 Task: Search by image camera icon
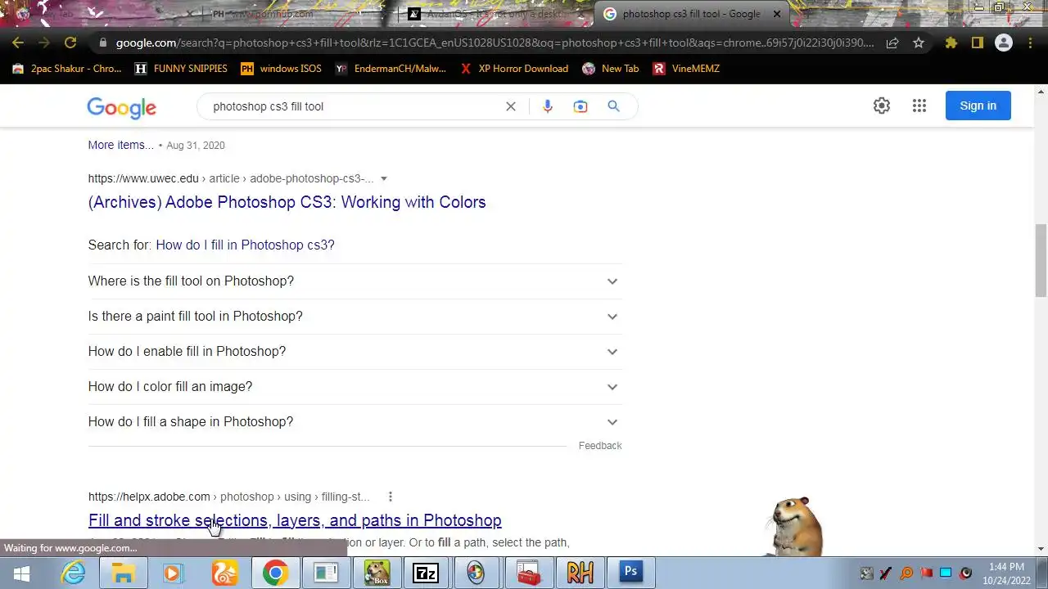tap(580, 106)
